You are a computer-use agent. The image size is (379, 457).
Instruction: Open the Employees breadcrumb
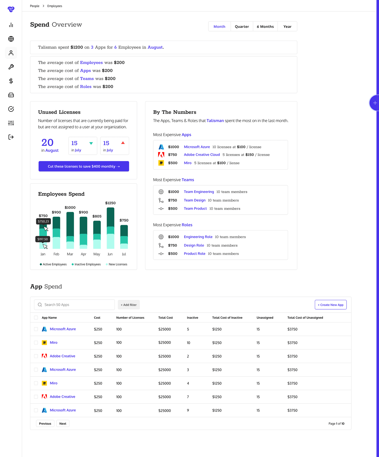coord(55,6)
